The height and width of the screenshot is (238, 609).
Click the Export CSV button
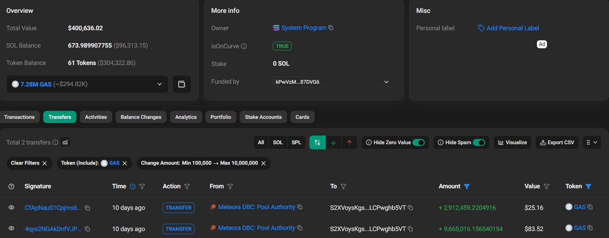coord(557,142)
